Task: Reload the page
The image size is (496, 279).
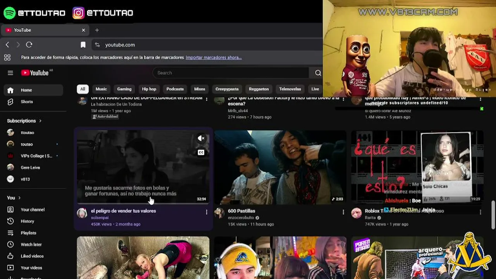Action: (29, 45)
